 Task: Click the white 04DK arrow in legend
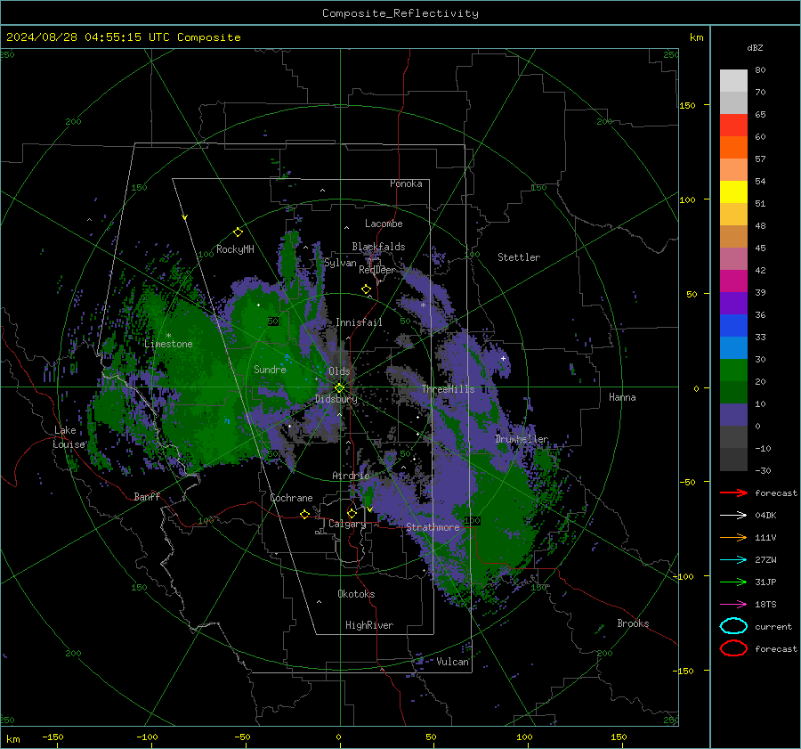pyautogui.click(x=733, y=516)
